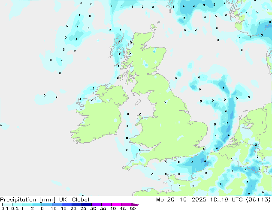272x210 pixels.
Task: Select the 1–2 mm legend color box
Action: [x=27, y=204]
